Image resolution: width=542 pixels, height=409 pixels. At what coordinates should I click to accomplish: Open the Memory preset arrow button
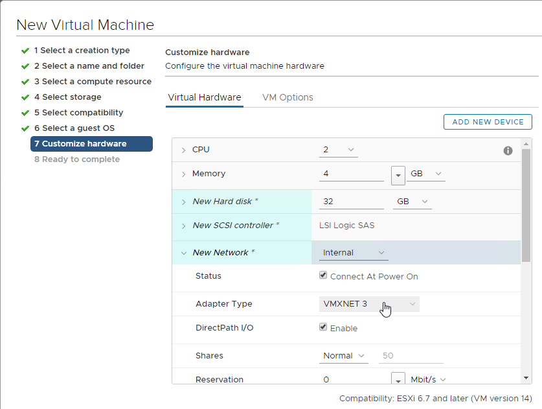click(398, 176)
